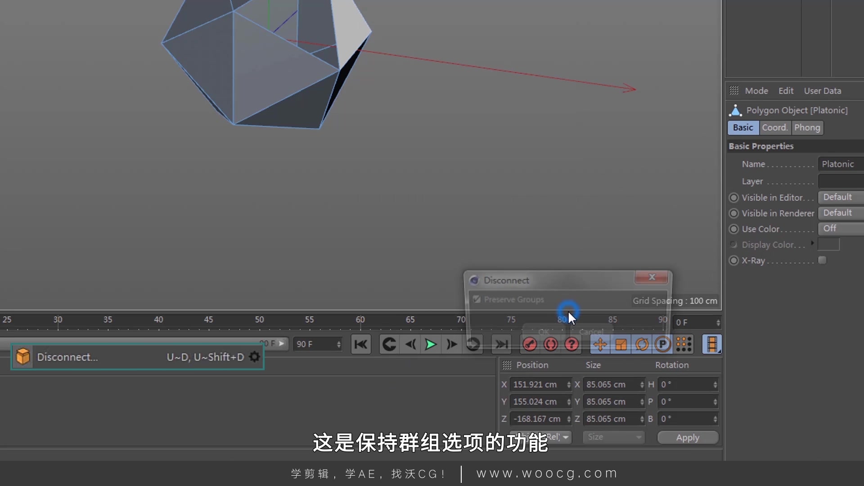The height and width of the screenshot is (486, 864).
Task: Click Disconnect dialog close button
Action: tap(652, 278)
